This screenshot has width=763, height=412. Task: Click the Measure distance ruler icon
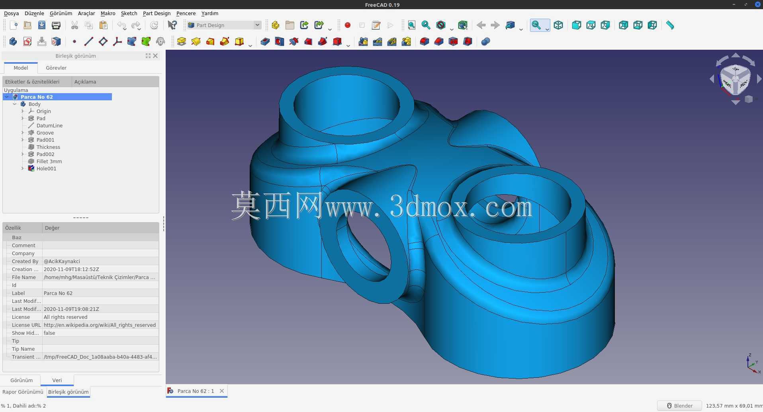670,25
